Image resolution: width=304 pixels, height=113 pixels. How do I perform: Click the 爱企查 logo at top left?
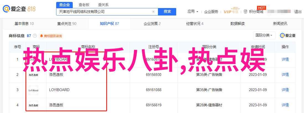click(19, 9)
